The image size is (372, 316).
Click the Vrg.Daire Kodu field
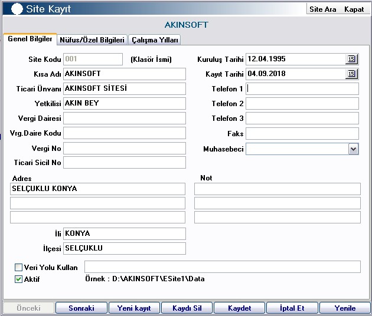click(125, 133)
